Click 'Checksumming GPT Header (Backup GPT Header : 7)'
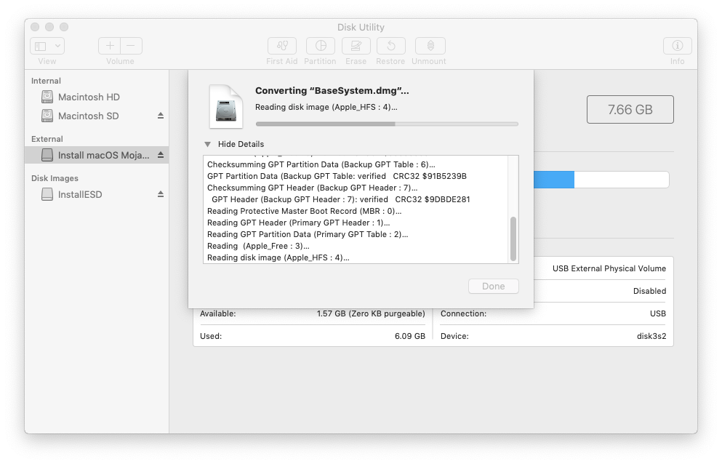Viewport: 722px width, 464px height. click(x=312, y=188)
